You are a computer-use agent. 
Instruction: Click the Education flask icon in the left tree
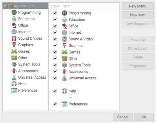point(14,19)
